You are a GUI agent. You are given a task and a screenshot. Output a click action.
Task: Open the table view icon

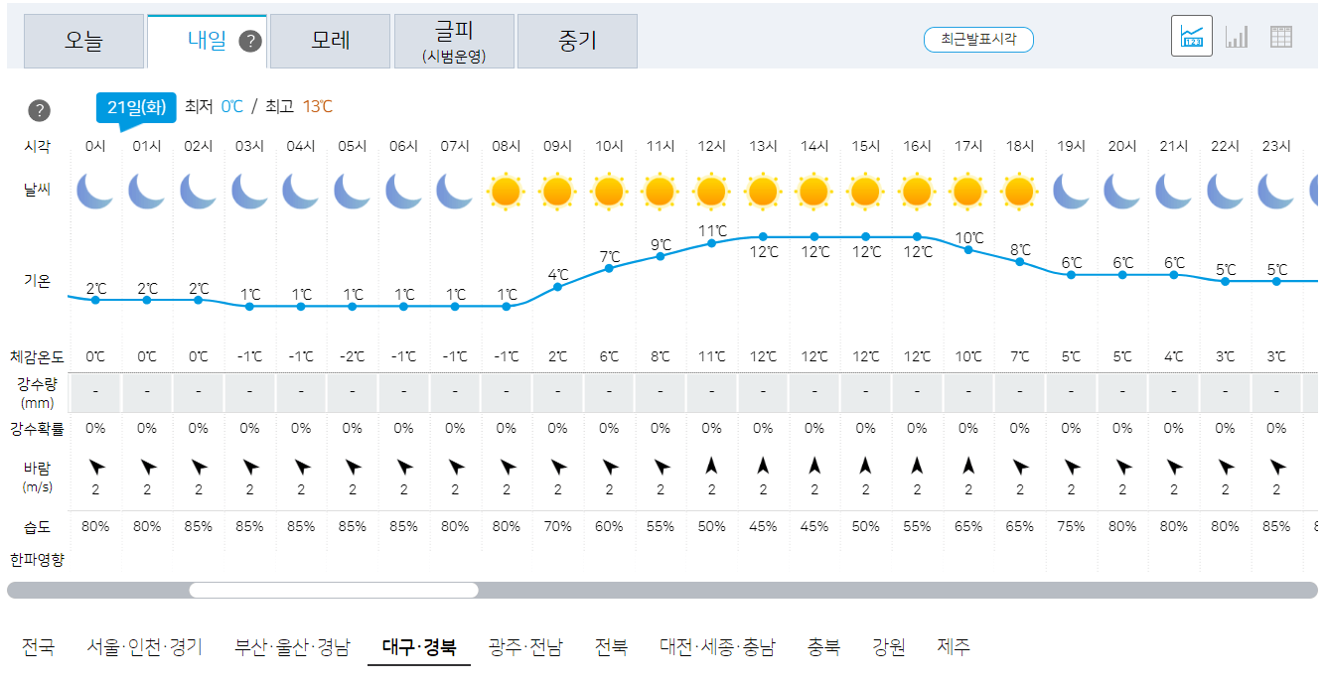[x=1281, y=35]
